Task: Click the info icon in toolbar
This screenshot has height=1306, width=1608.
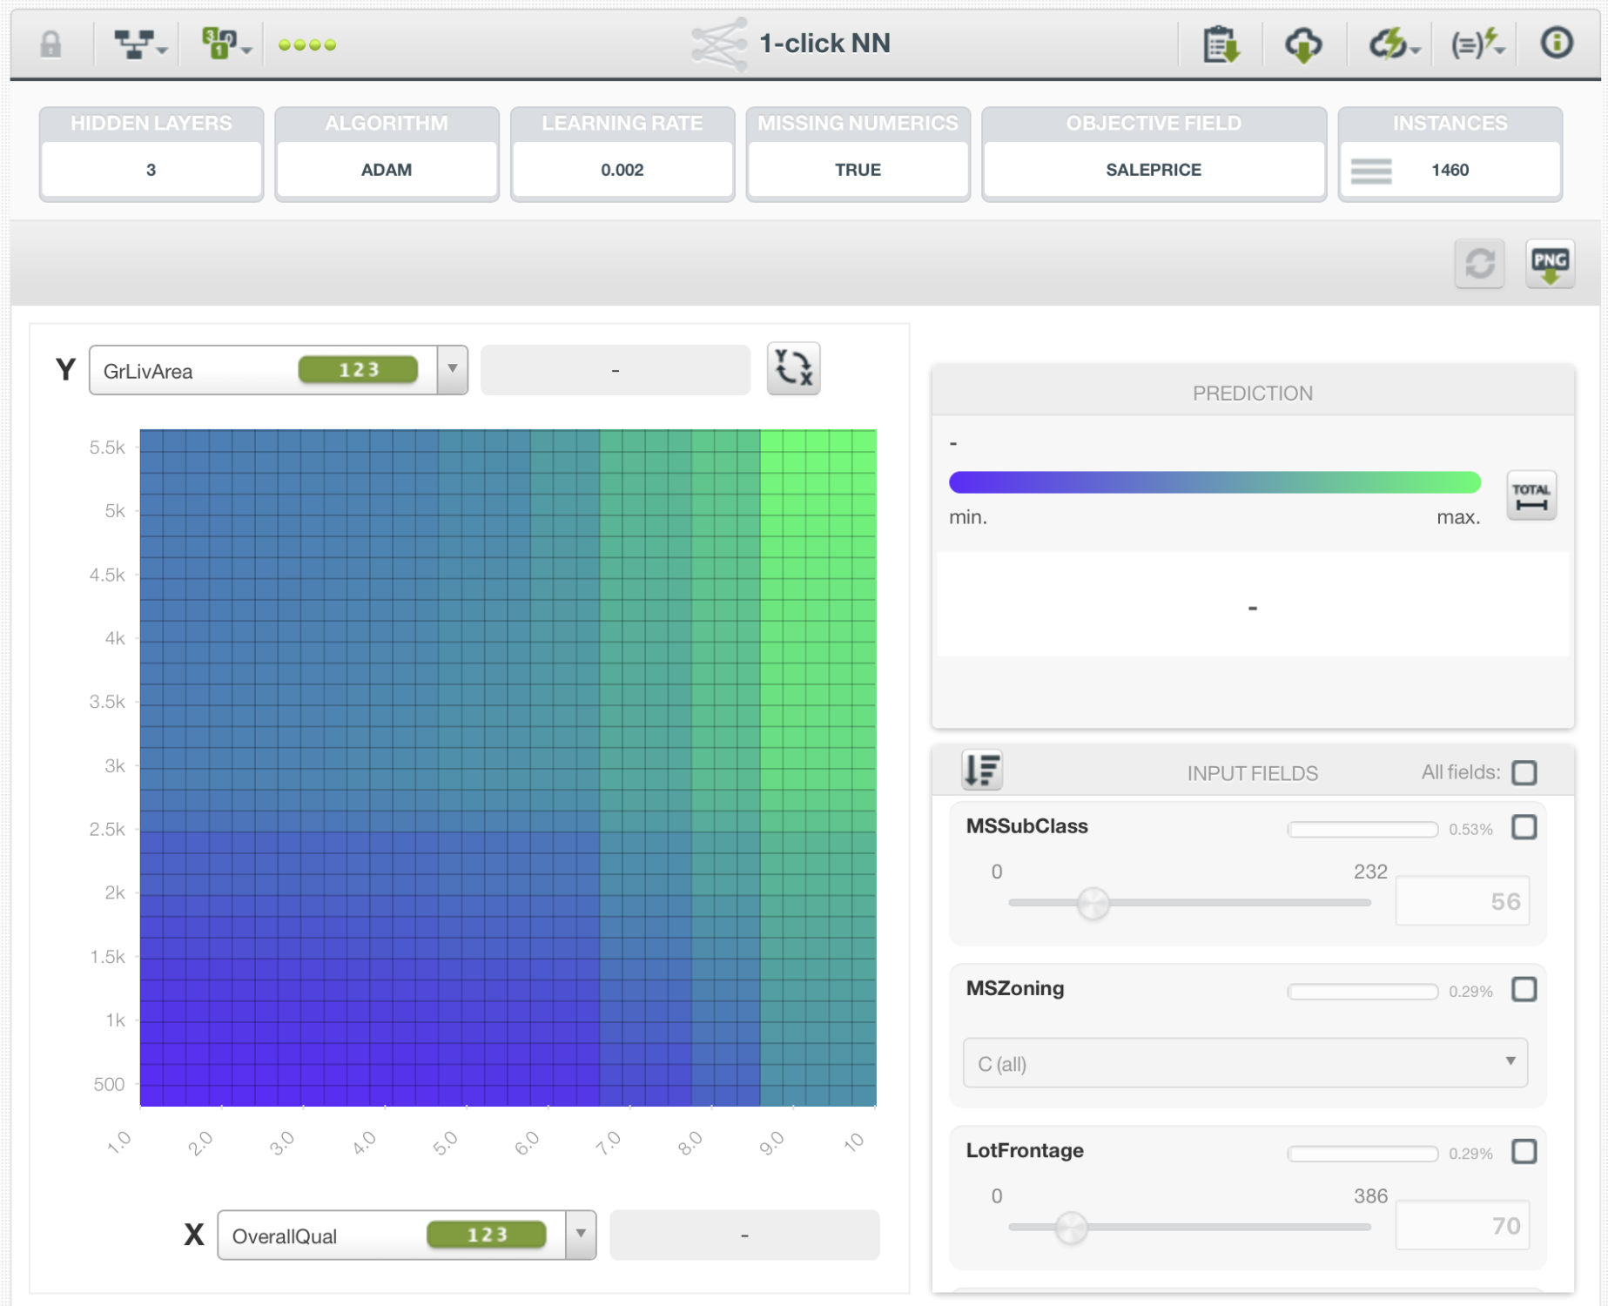Action: pyautogui.click(x=1557, y=42)
